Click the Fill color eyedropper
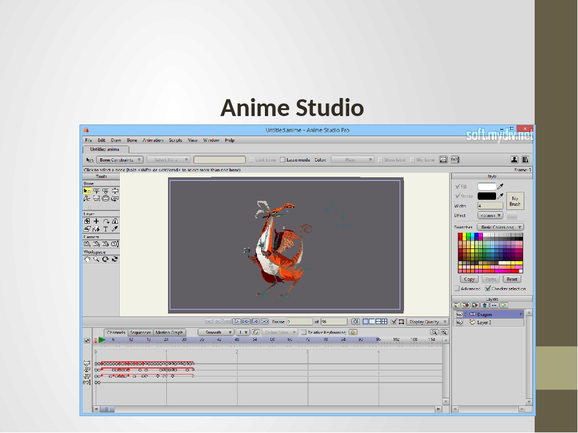This screenshot has width=578, height=433. (x=500, y=186)
